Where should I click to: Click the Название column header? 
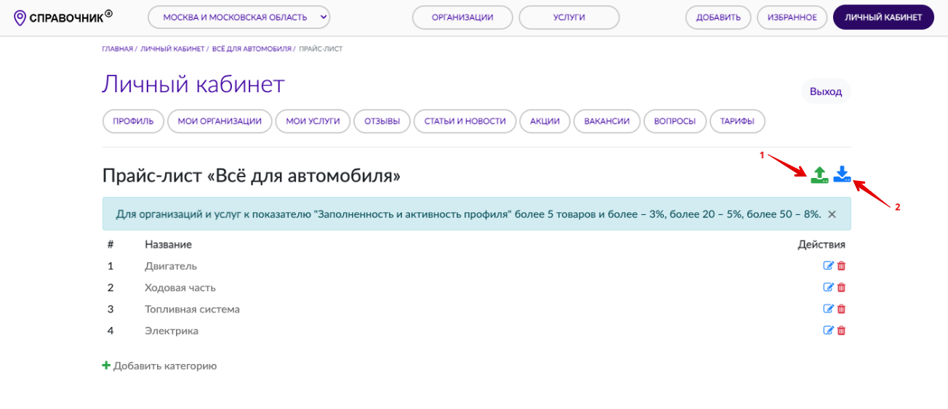(168, 245)
